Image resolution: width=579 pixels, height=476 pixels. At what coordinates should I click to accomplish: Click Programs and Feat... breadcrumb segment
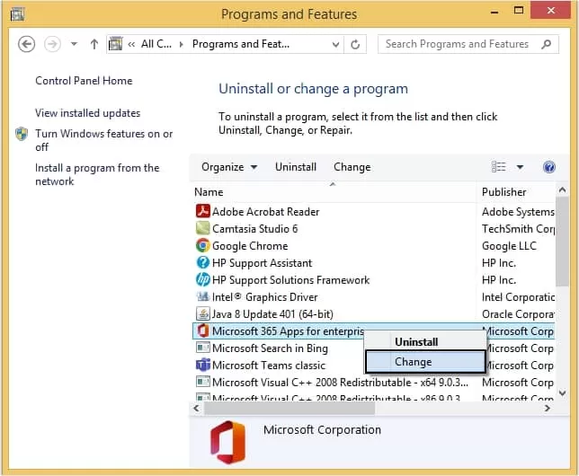pyautogui.click(x=241, y=44)
